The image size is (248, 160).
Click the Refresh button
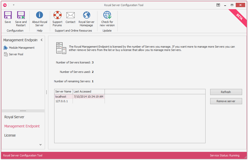pos(226,92)
